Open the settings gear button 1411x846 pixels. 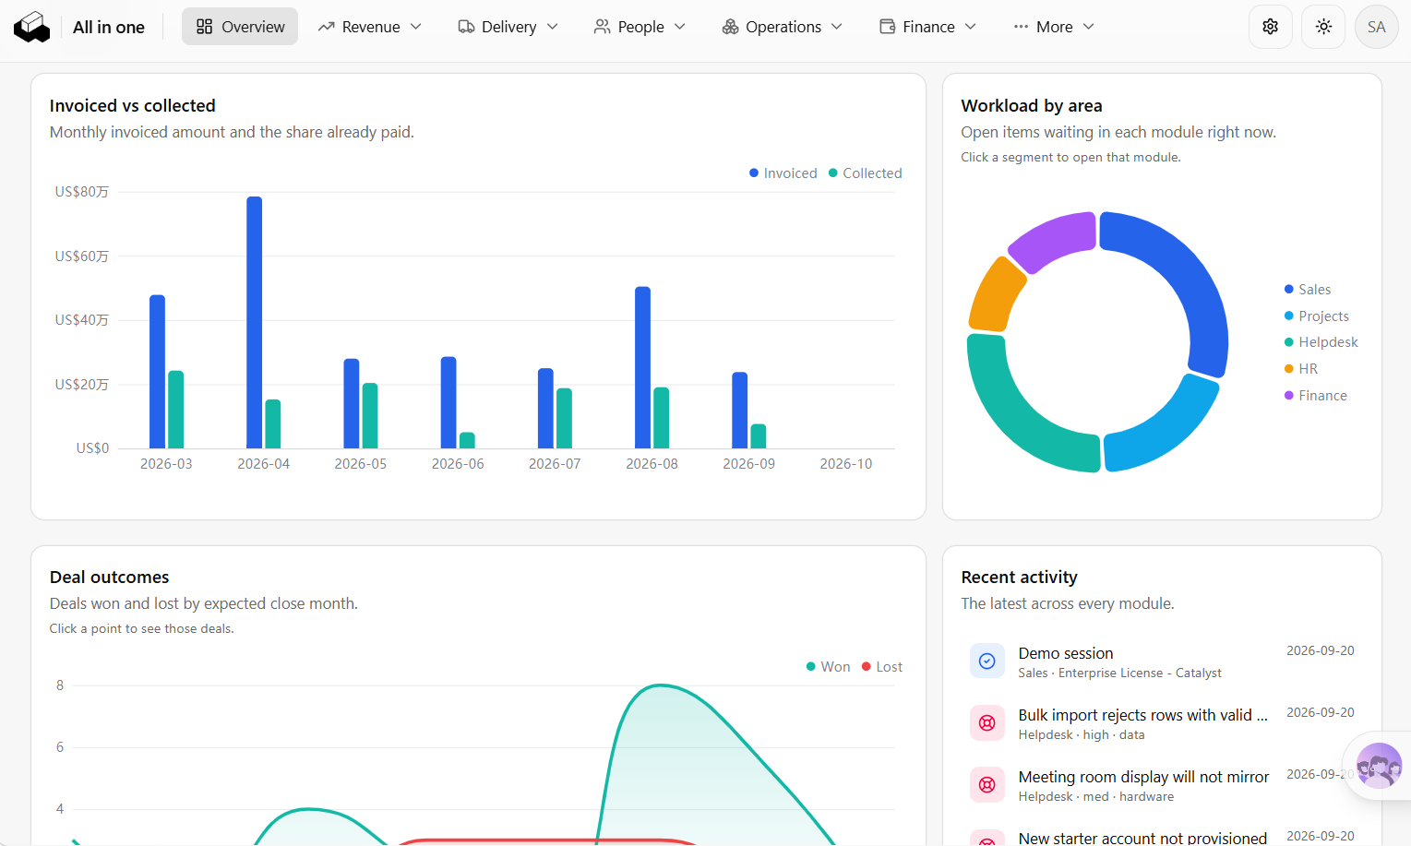[x=1271, y=27]
